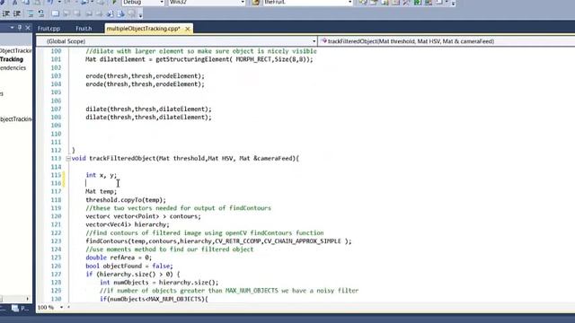Click the Start Debugging green play icon
575x323 pixels.
coord(114,3)
